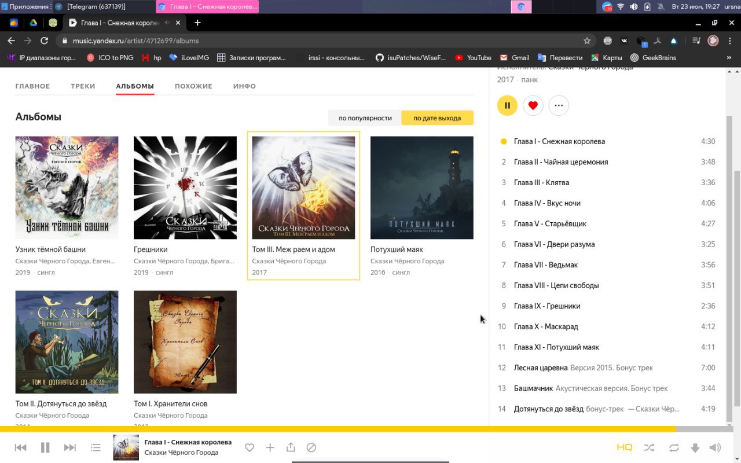Reload page with the browser refresh icon
Screen dimensions: 741x463
[x=44, y=41]
